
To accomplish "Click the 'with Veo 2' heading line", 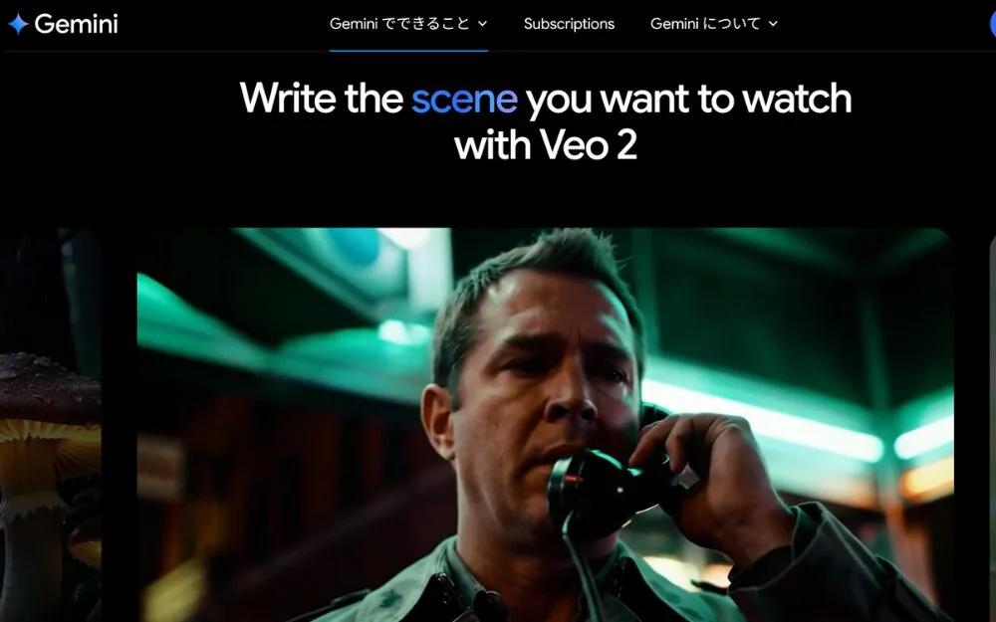I will click(546, 144).
